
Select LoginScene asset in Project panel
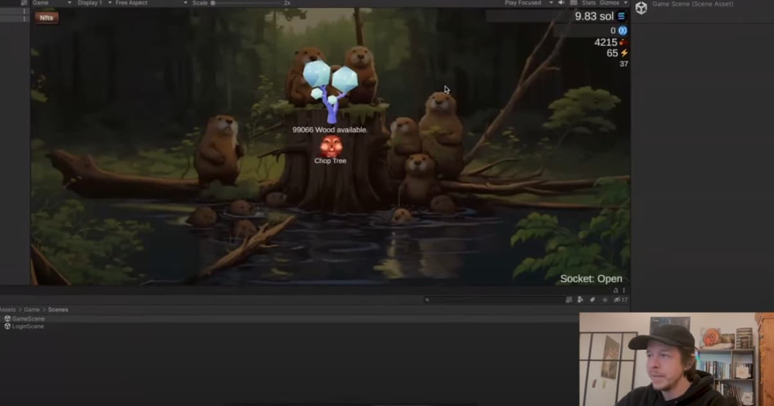(x=28, y=326)
